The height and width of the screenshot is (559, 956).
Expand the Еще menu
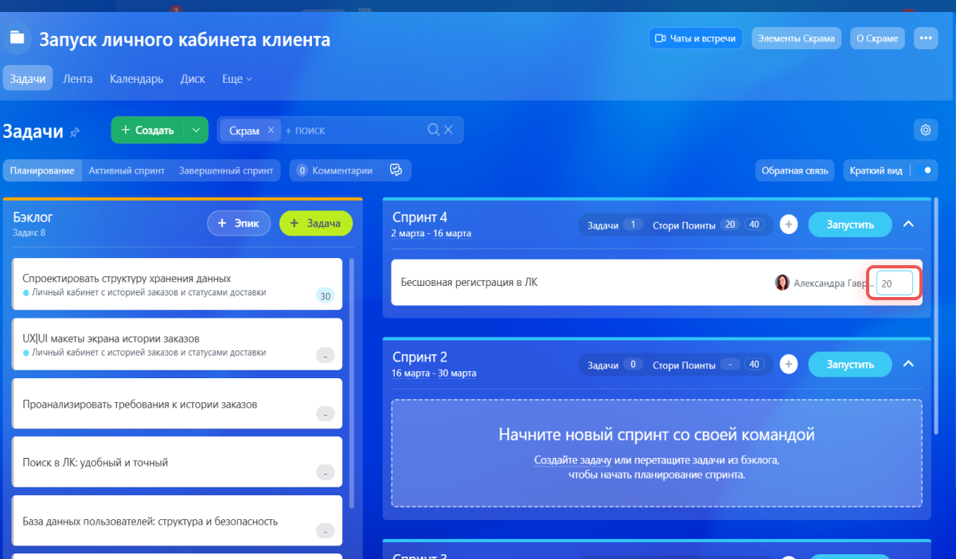pos(236,79)
